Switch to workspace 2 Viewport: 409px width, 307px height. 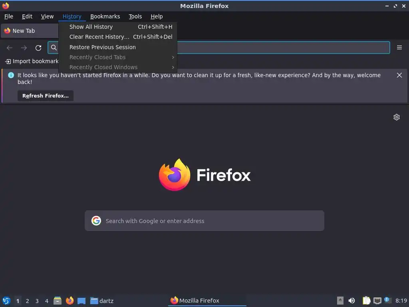click(28, 301)
